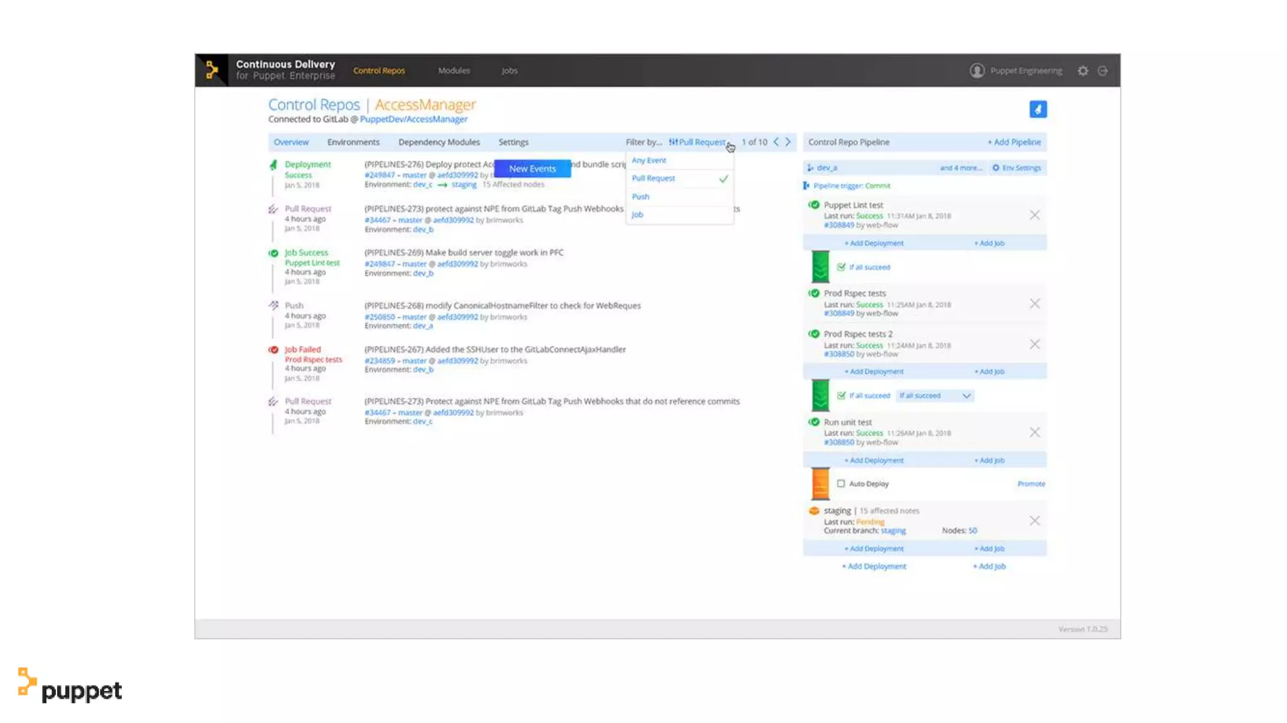Remove the staging deployment with X
The width and height of the screenshot is (1287, 723).
(1034, 521)
